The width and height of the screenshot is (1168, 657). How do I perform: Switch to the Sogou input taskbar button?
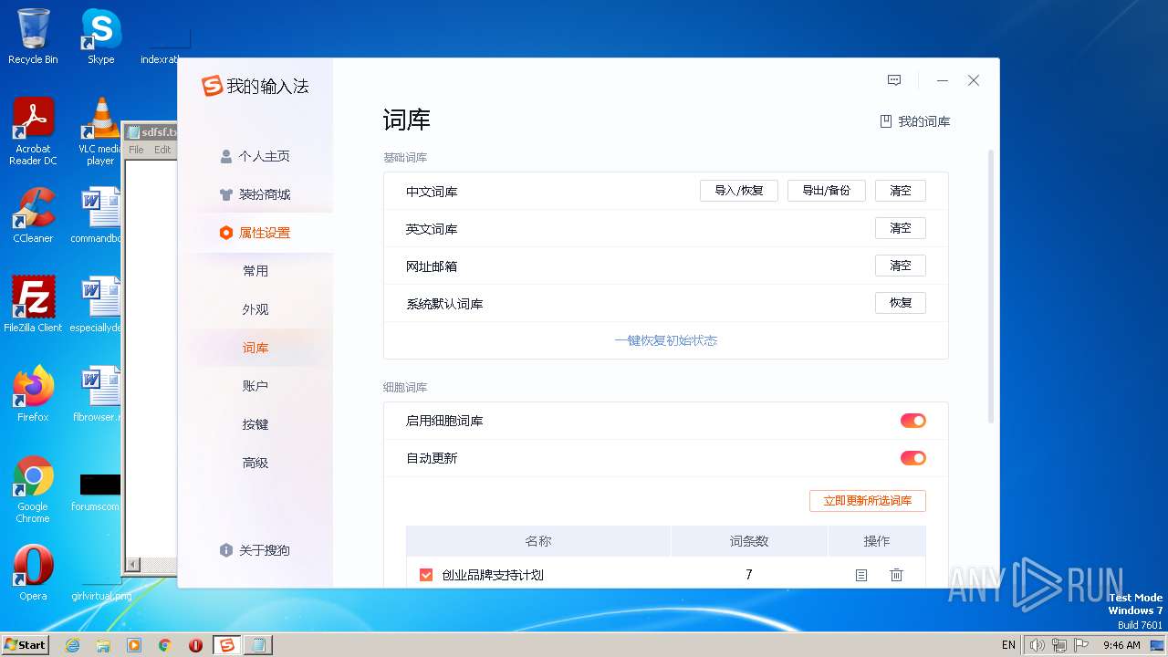click(227, 645)
